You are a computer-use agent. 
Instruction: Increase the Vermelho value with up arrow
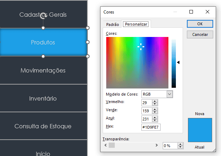pyautogui.click(x=155, y=101)
